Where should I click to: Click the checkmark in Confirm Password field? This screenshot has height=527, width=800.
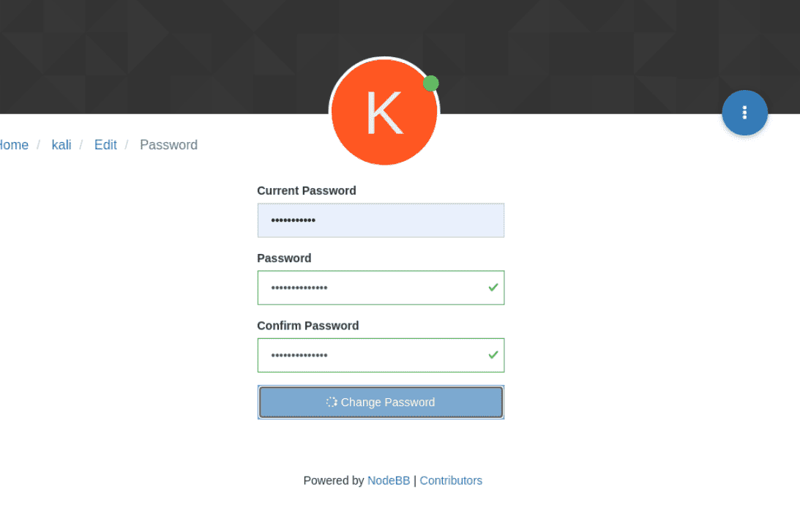pos(493,354)
